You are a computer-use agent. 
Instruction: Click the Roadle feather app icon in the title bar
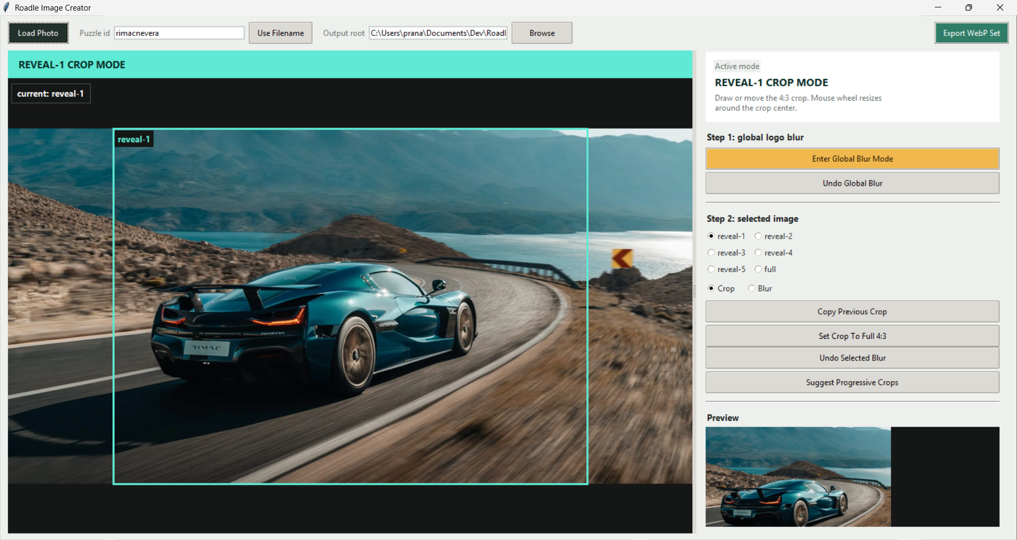click(x=6, y=7)
